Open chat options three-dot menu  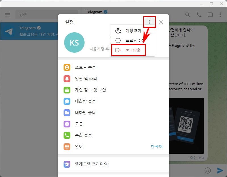click(x=220, y=15)
